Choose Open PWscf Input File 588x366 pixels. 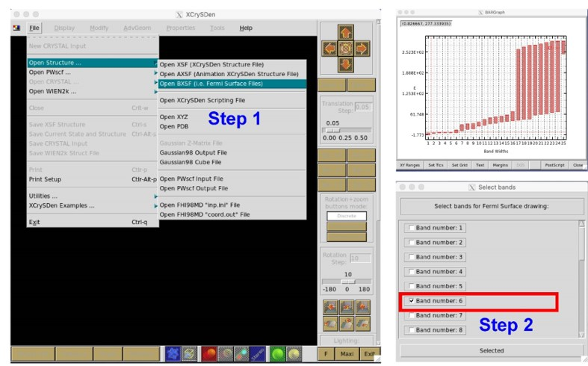pos(232,179)
